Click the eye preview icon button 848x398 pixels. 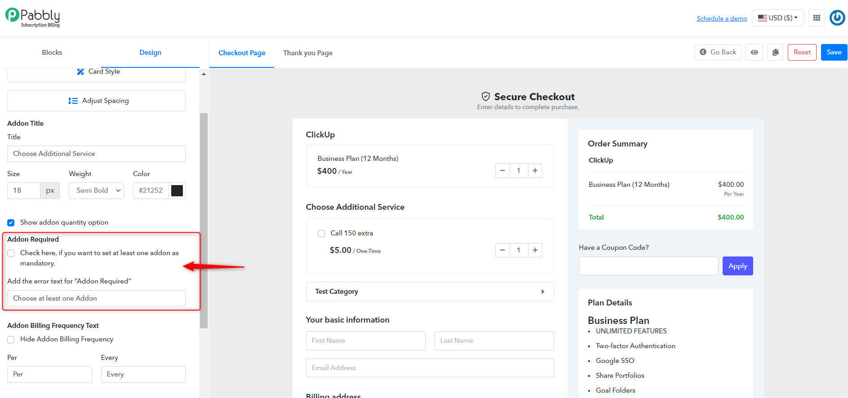754,53
